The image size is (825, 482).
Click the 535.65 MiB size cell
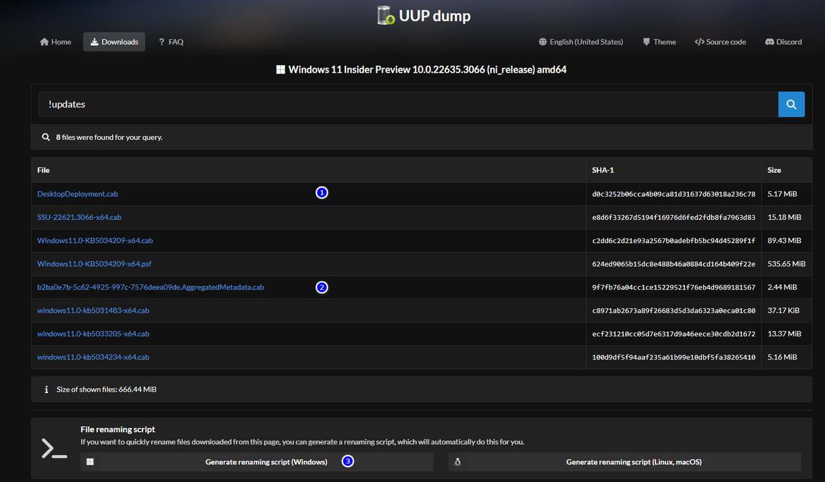786,264
